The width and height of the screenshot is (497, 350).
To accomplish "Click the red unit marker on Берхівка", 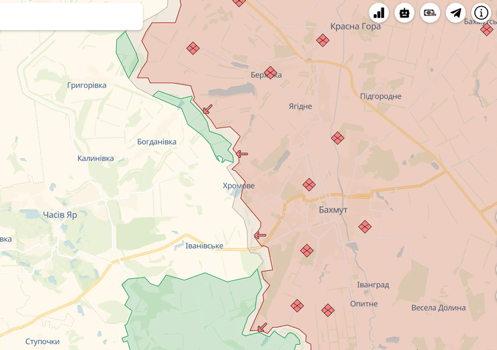I will 271,72.
